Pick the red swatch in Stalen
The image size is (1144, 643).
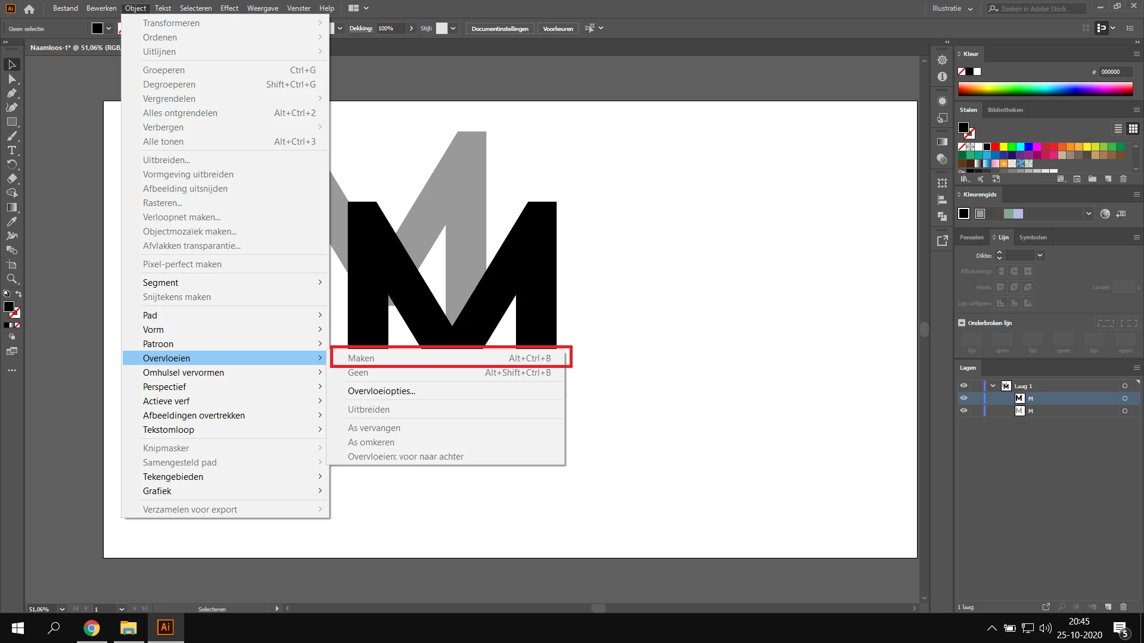coord(995,146)
